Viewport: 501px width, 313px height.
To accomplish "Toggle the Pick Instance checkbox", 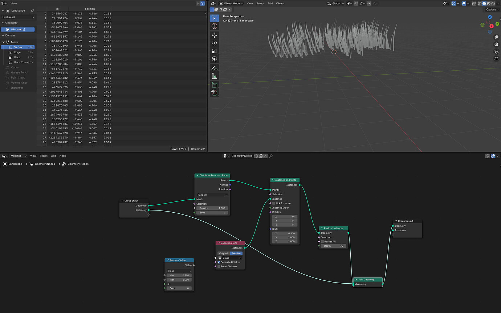I will point(274,203).
